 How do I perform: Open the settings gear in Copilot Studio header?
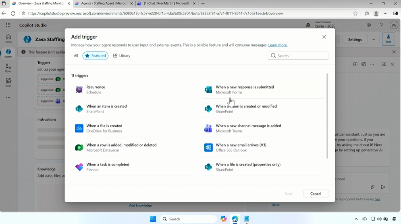369,25
